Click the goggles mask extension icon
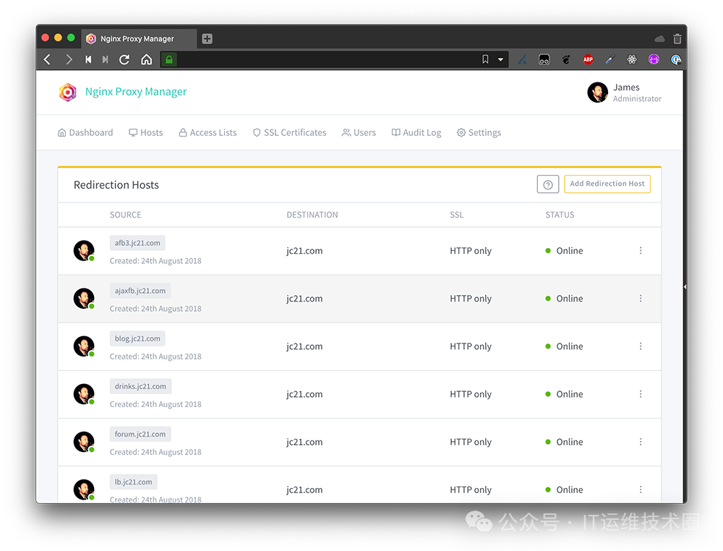The image size is (723, 551). point(544,59)
